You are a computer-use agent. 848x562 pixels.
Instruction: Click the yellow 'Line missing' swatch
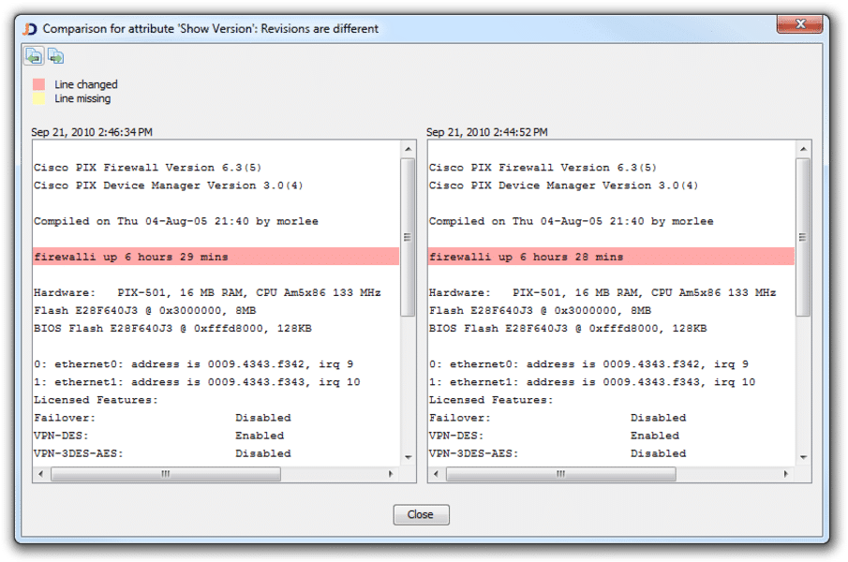pyautogui.click(x=38, y=98)
